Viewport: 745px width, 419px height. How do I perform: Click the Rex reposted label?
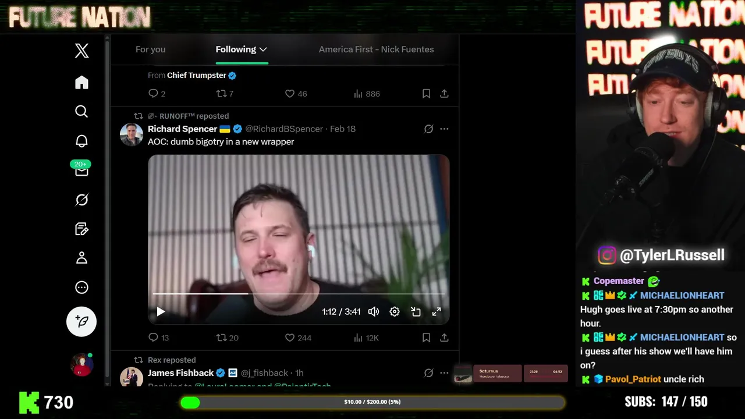(x=172, y=360)
